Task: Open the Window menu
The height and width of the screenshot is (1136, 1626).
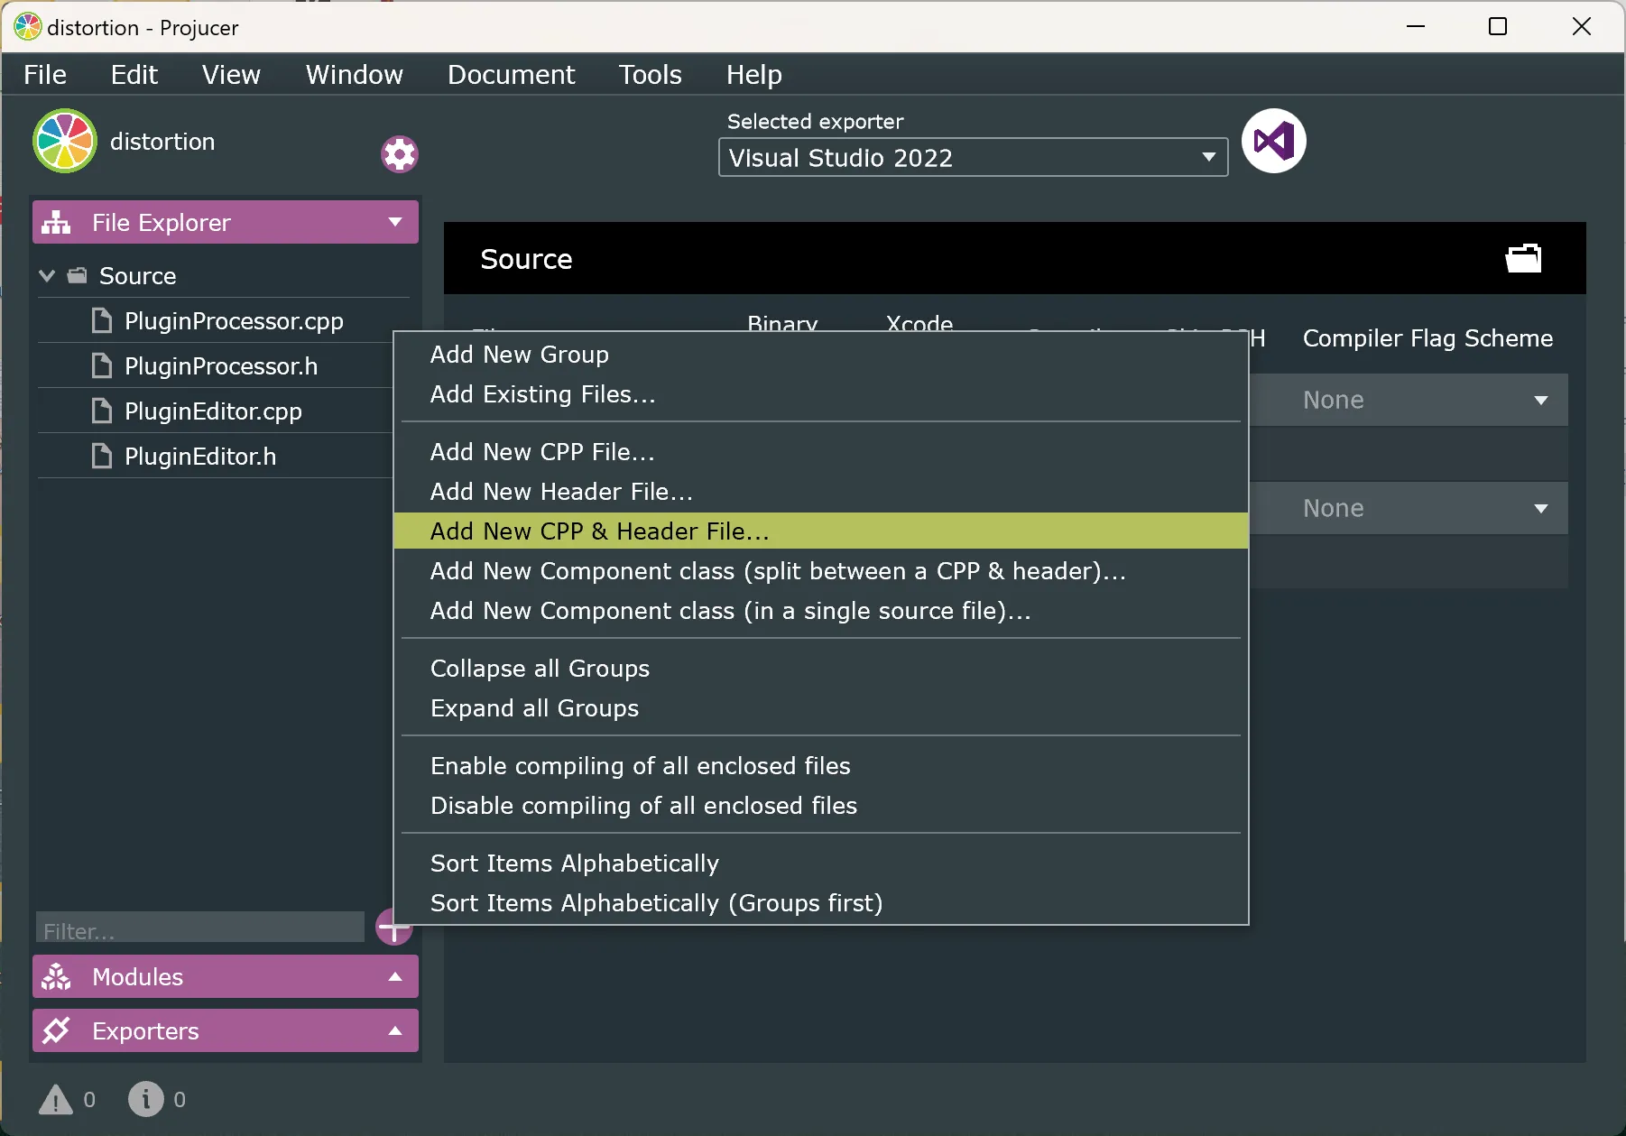Action: [x=354, y=74]
